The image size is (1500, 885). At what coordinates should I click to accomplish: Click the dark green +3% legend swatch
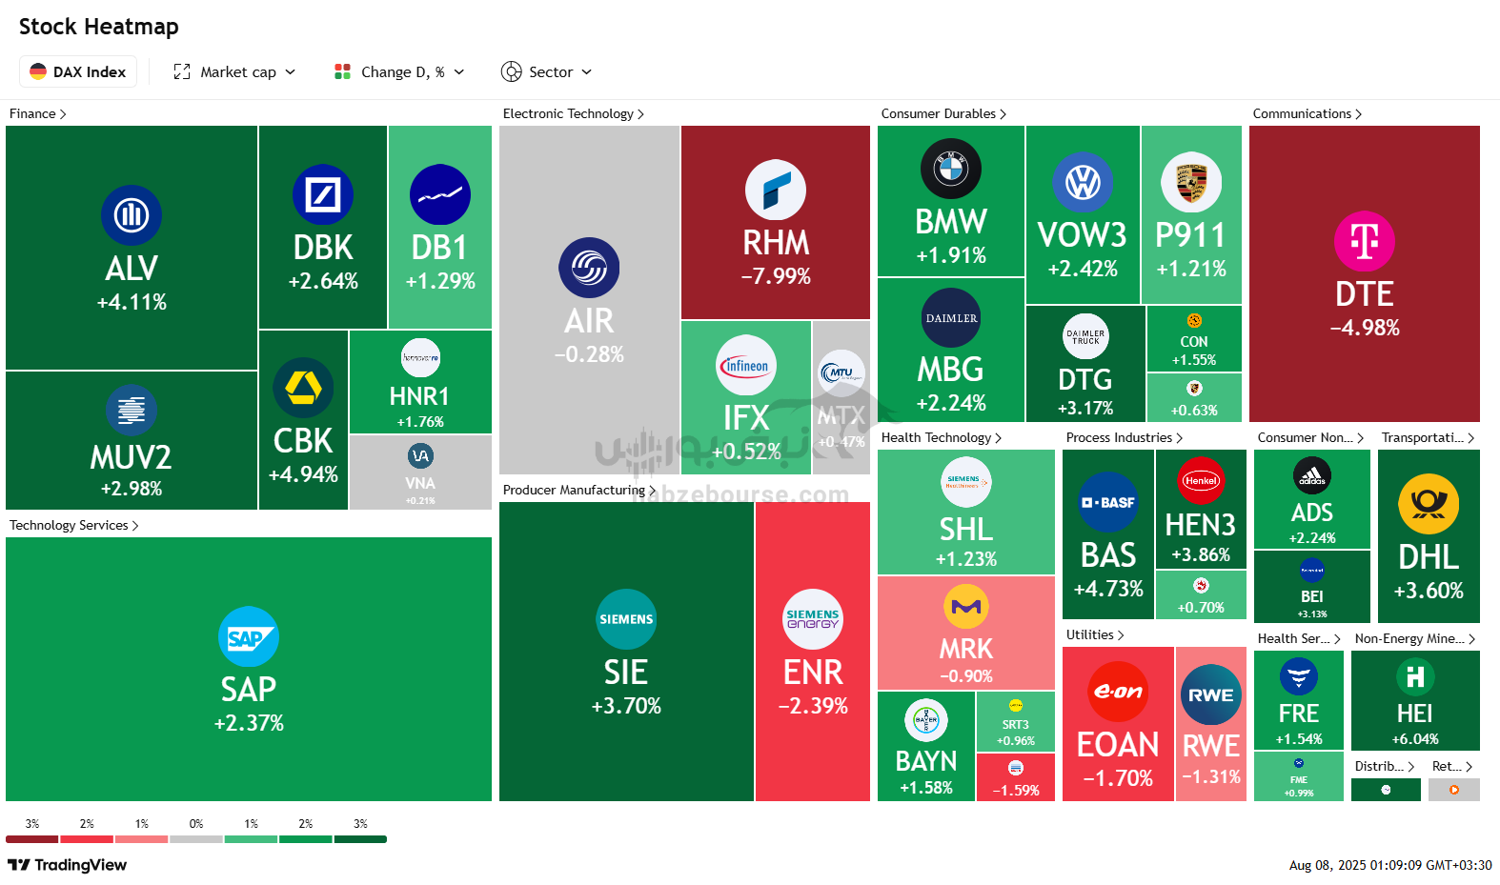point(360,839)
